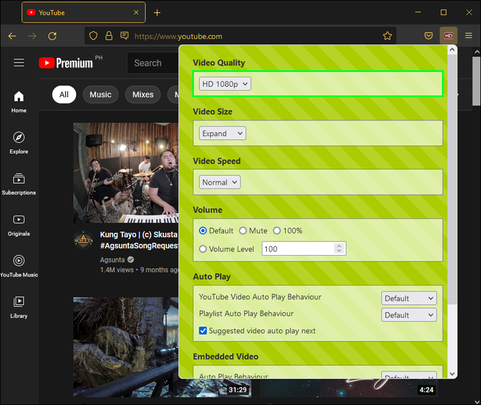The height and width of the screenshot is (405, 481).
Task: Click the address bar URL
Action: click(178, 36)
